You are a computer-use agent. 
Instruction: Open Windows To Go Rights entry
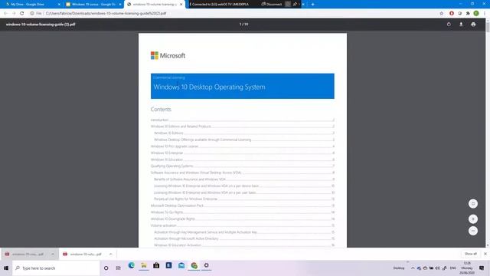click(x=242, y=212)
